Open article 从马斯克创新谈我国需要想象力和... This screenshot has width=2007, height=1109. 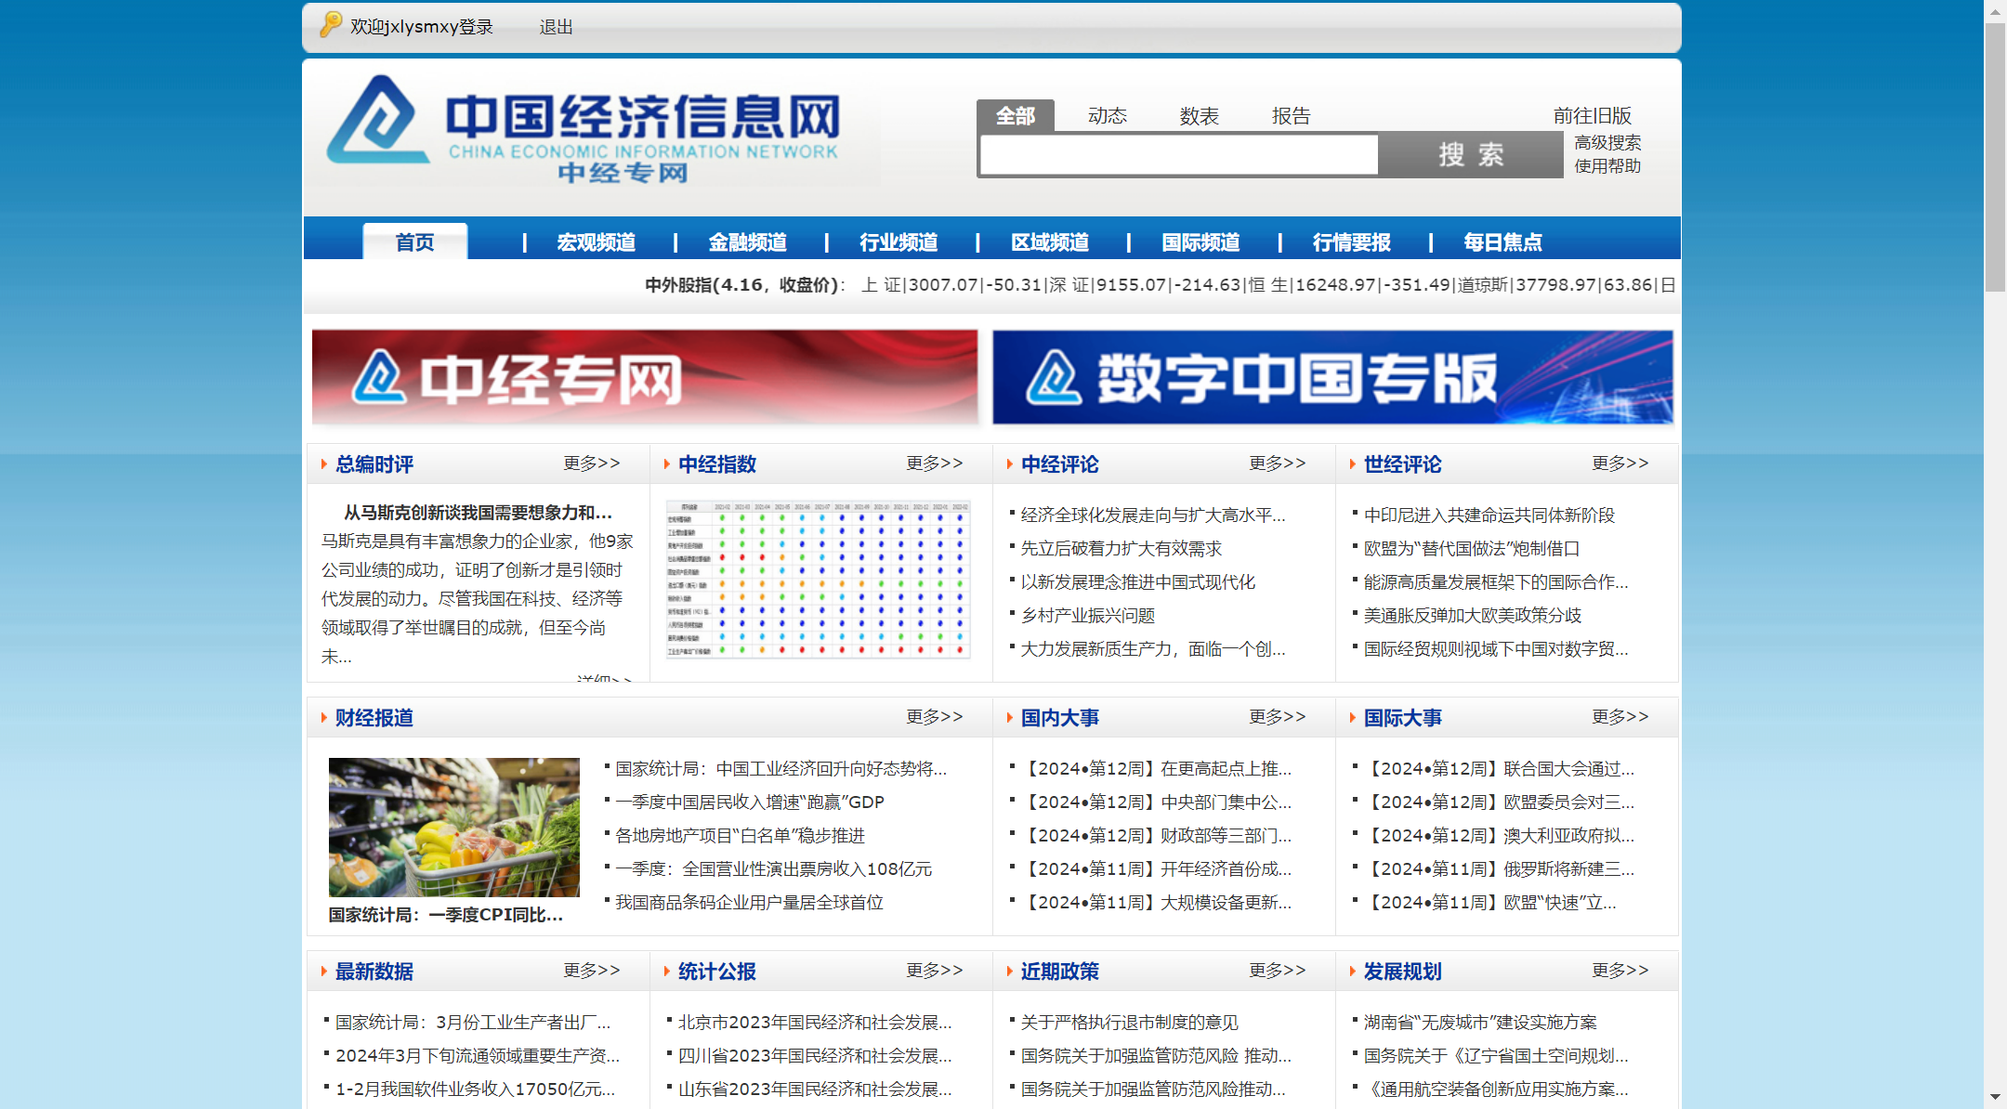pos(478,513)
